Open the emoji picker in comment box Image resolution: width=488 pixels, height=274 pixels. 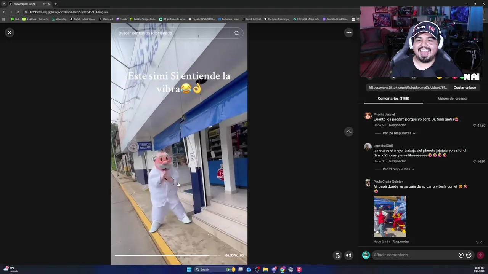[x=469, y=255]
